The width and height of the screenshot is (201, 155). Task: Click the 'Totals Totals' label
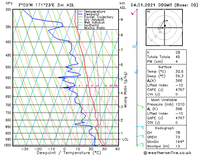coord(158,57)
